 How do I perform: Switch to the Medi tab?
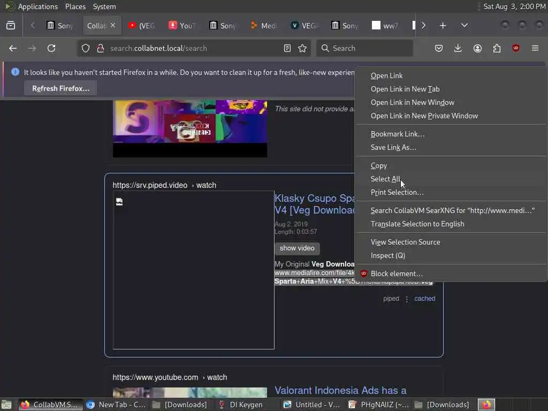click(264, 26)
